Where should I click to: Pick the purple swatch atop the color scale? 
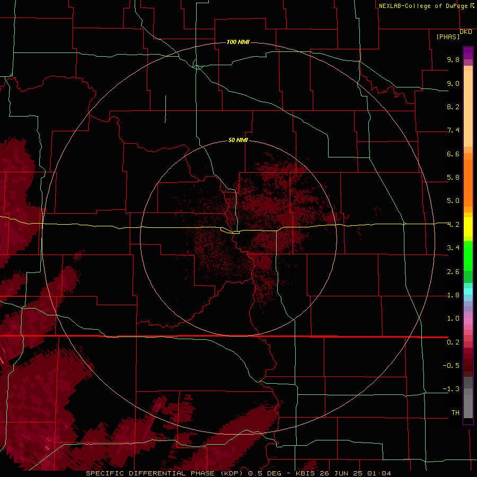[468, 53]
